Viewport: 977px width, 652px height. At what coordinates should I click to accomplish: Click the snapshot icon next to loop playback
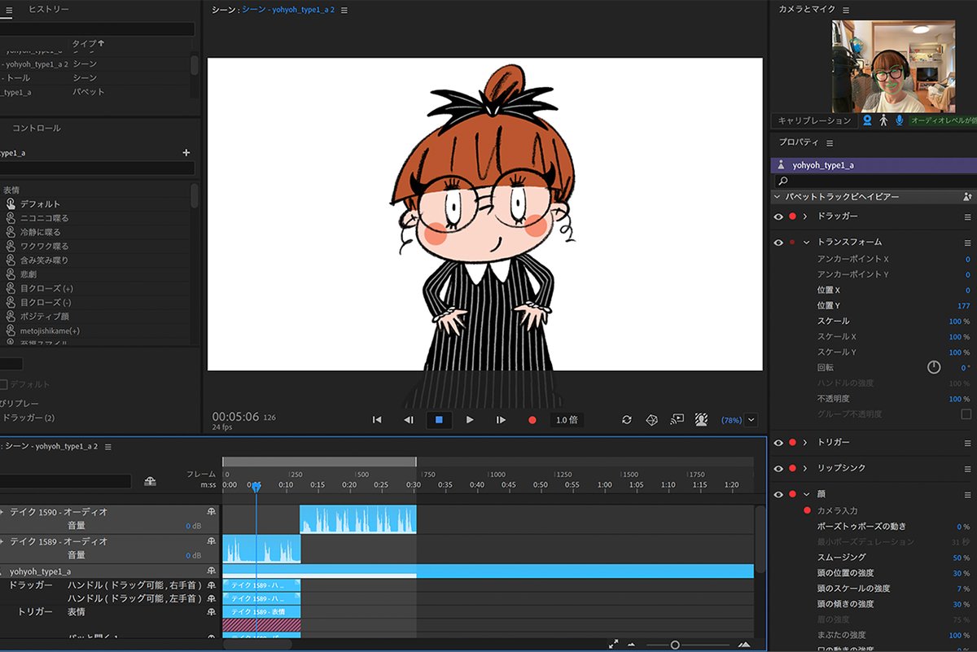[x=651, y=420]
